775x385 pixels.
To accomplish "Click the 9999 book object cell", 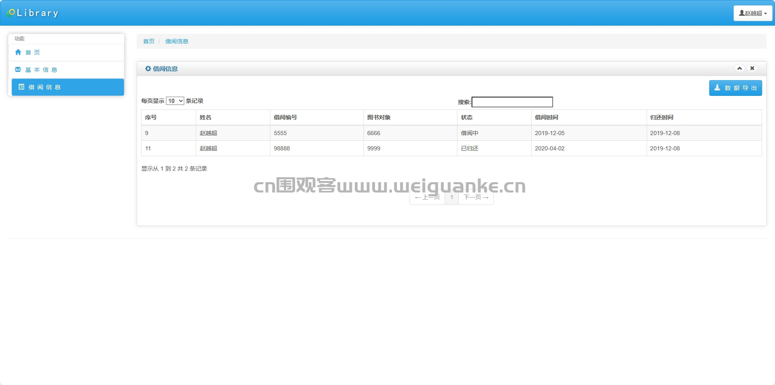I will pyautogui.click(x=410, y=148).
